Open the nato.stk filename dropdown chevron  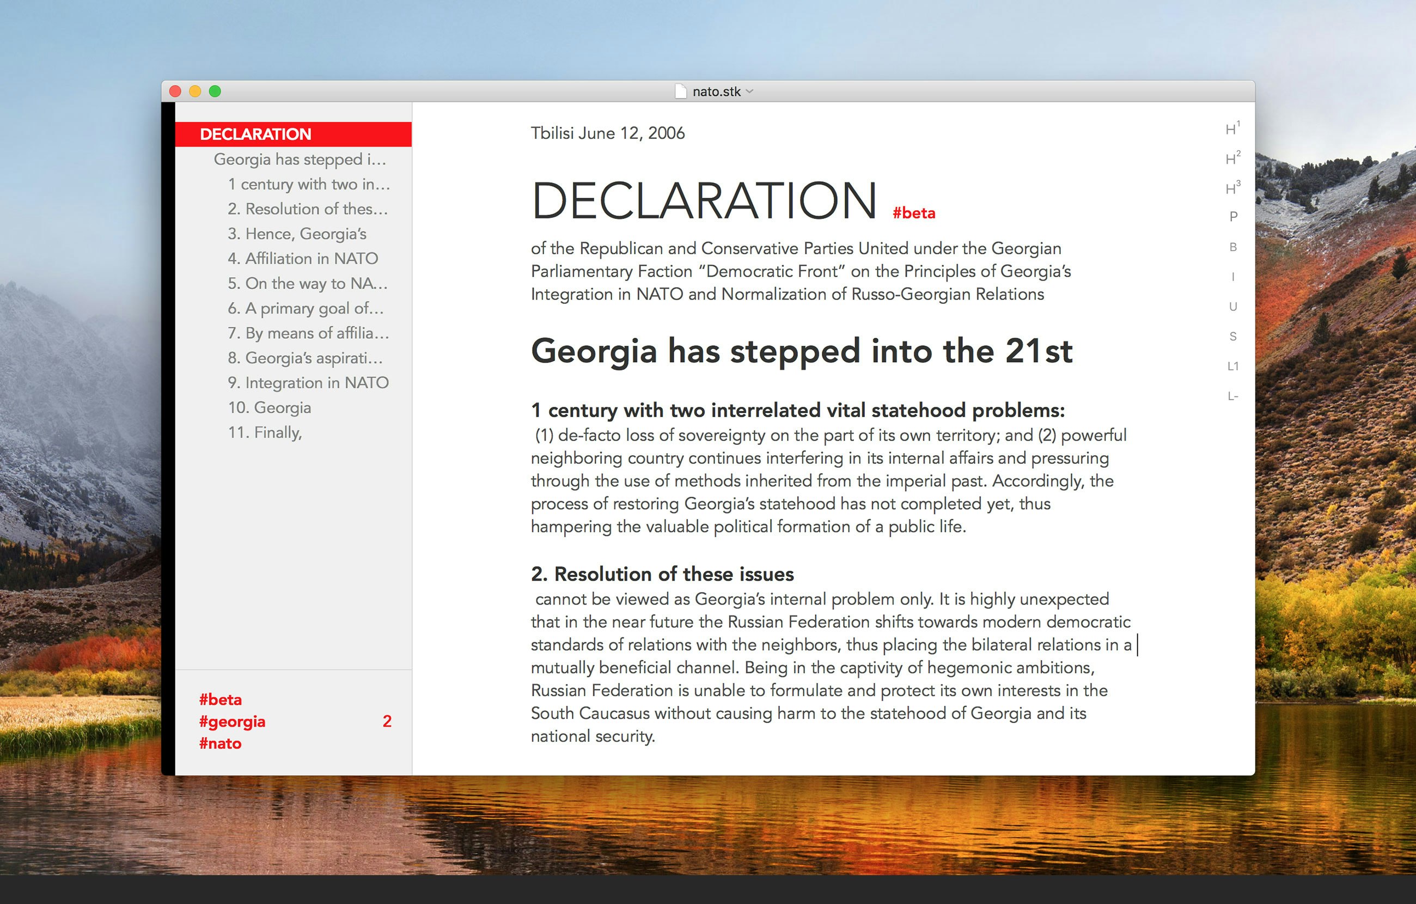point(749,91)
